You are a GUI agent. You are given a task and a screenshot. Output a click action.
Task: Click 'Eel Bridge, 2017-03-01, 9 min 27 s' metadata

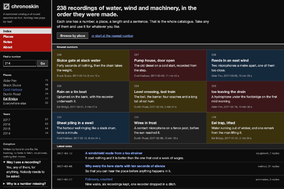77,107
